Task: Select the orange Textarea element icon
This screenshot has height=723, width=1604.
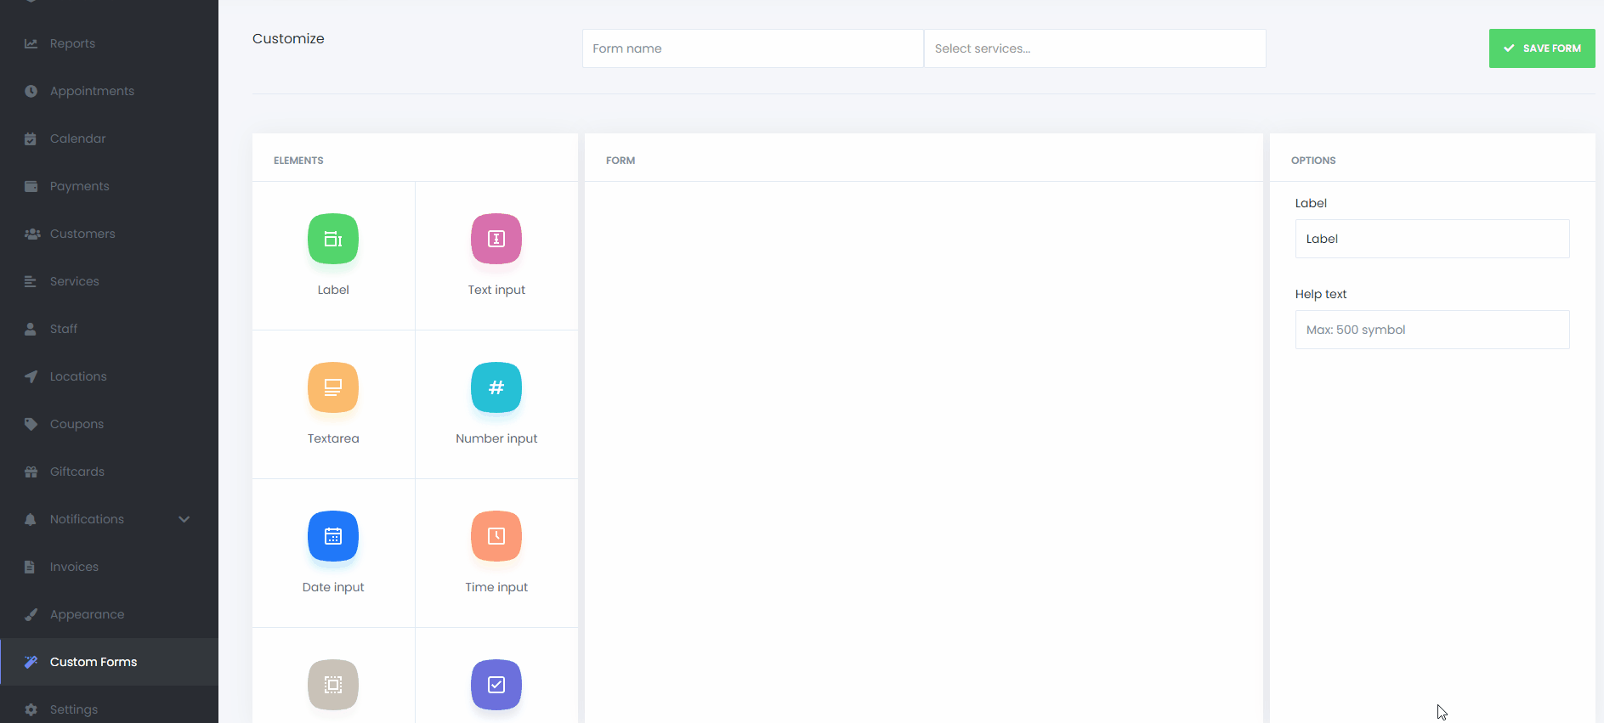Action: click(333, 387)
